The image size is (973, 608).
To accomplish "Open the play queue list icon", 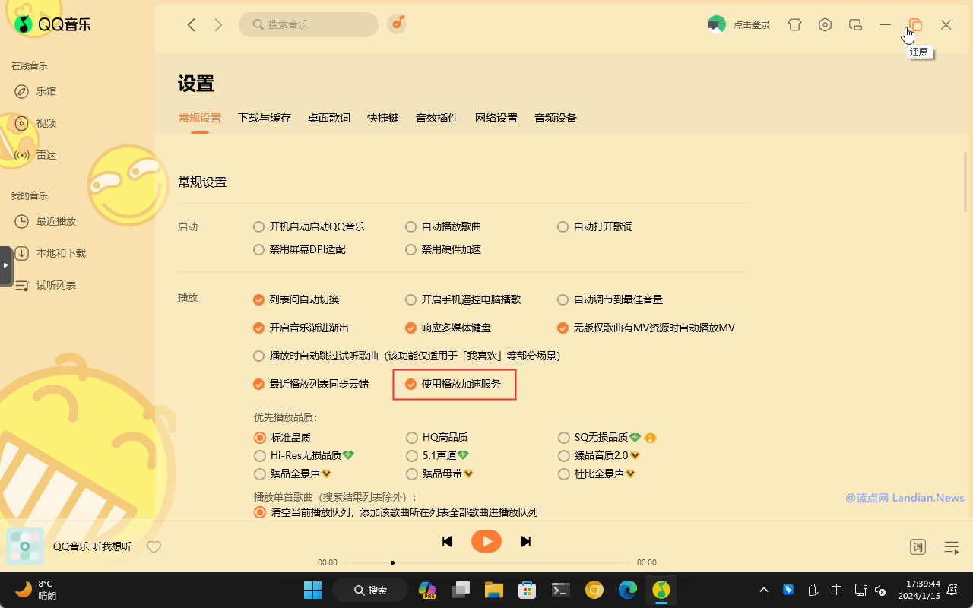I will 951,547.
